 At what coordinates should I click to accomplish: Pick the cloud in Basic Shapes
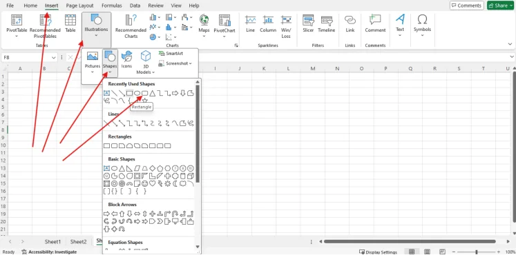(x=183, y=183)
